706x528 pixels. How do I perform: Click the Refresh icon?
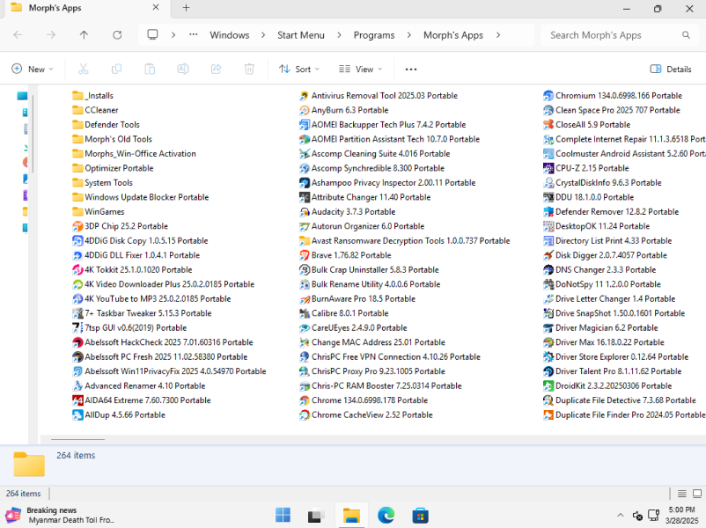[117, 34]
